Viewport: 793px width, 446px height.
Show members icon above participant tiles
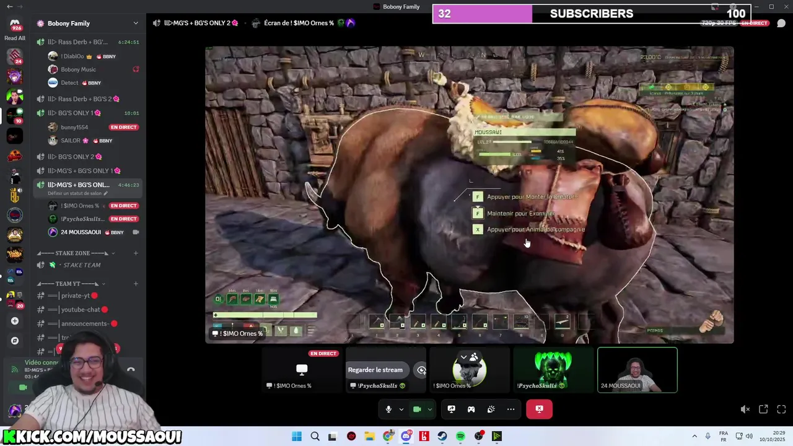click(x=474, y=357)
